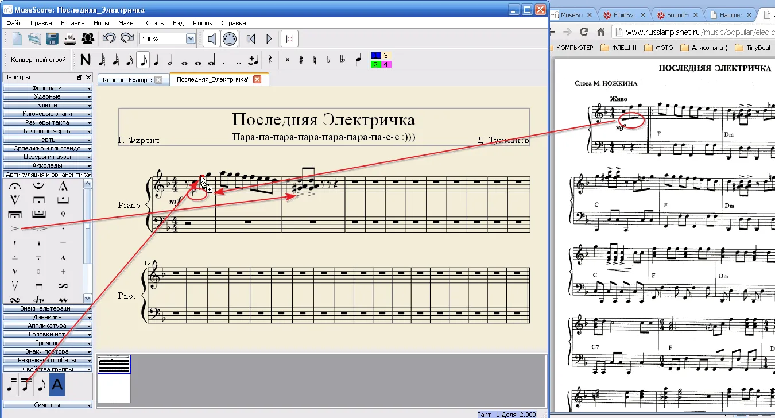Screen dimensions: 775x418
Task: Switch to the FluidSyn browser tab
Action: (625, 15)
